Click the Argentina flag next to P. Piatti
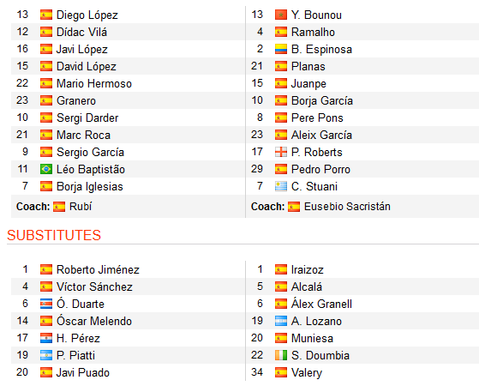 click(x=46, y=355)
